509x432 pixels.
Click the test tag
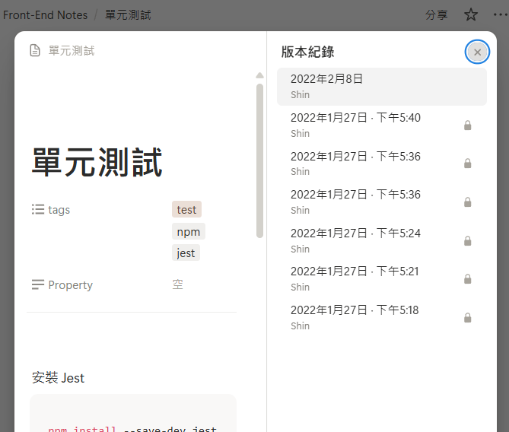[186, 210]
